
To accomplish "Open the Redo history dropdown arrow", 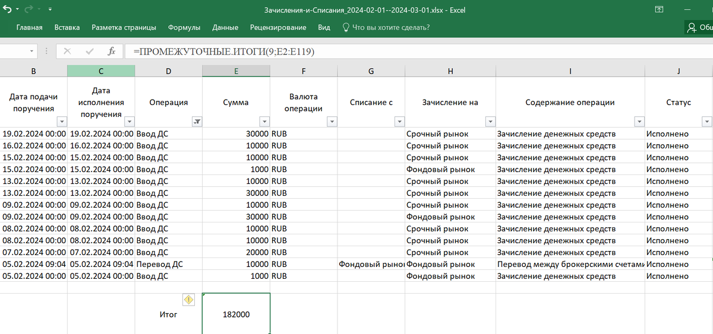I will [39, 10].
